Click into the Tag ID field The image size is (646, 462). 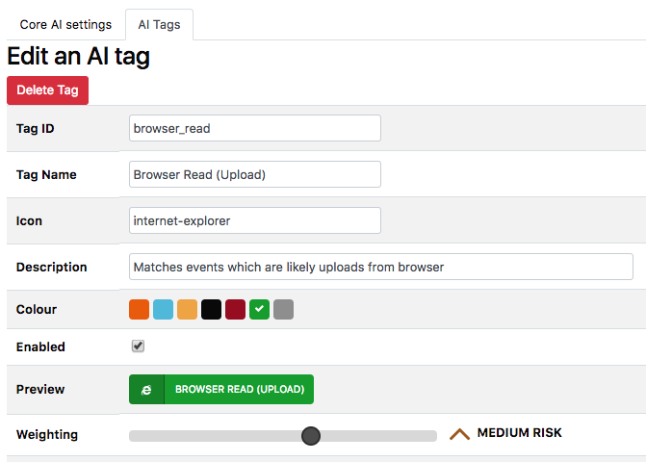[254, 128]
